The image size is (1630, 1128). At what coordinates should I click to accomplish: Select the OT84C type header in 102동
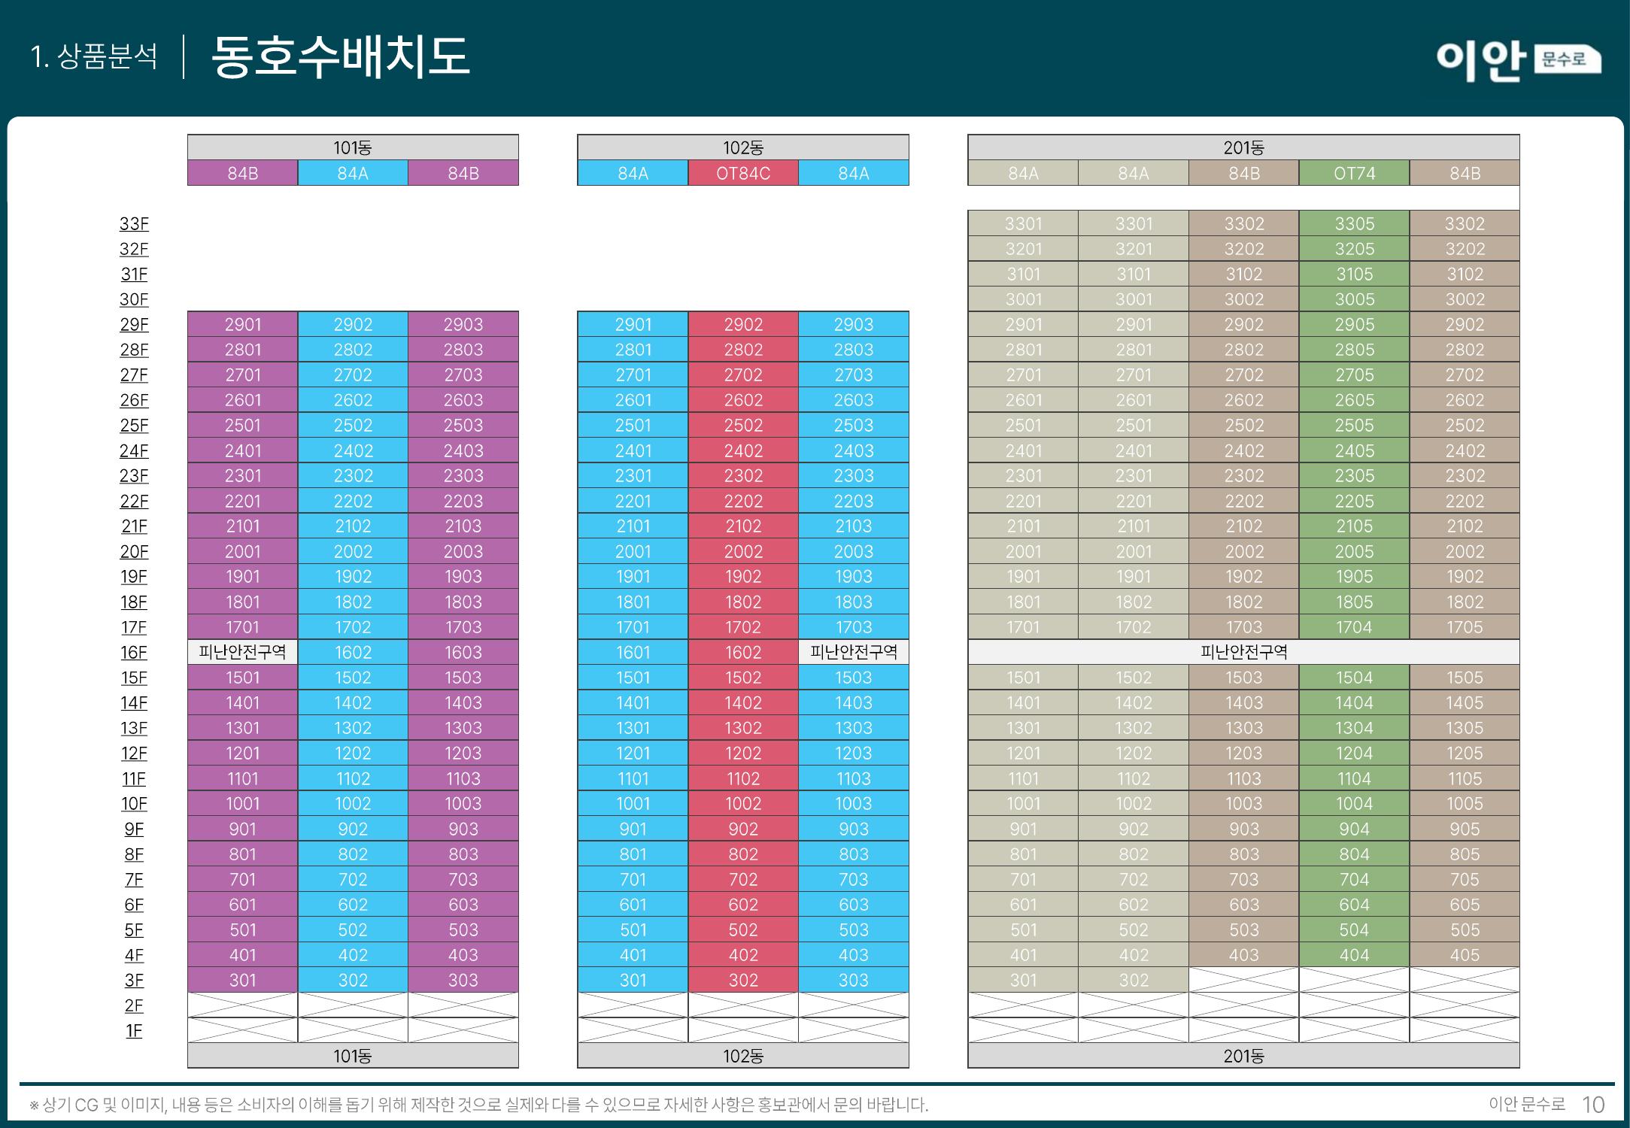click(743, 174)
